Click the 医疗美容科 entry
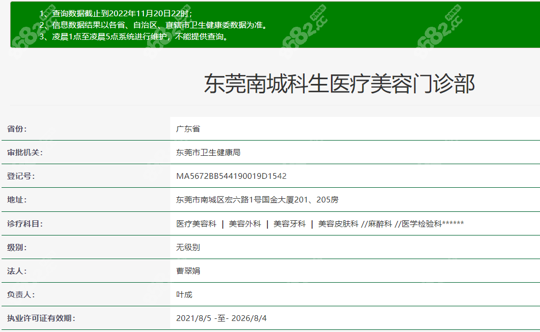This screenshot has width=540, height=332. coord(196,224)
